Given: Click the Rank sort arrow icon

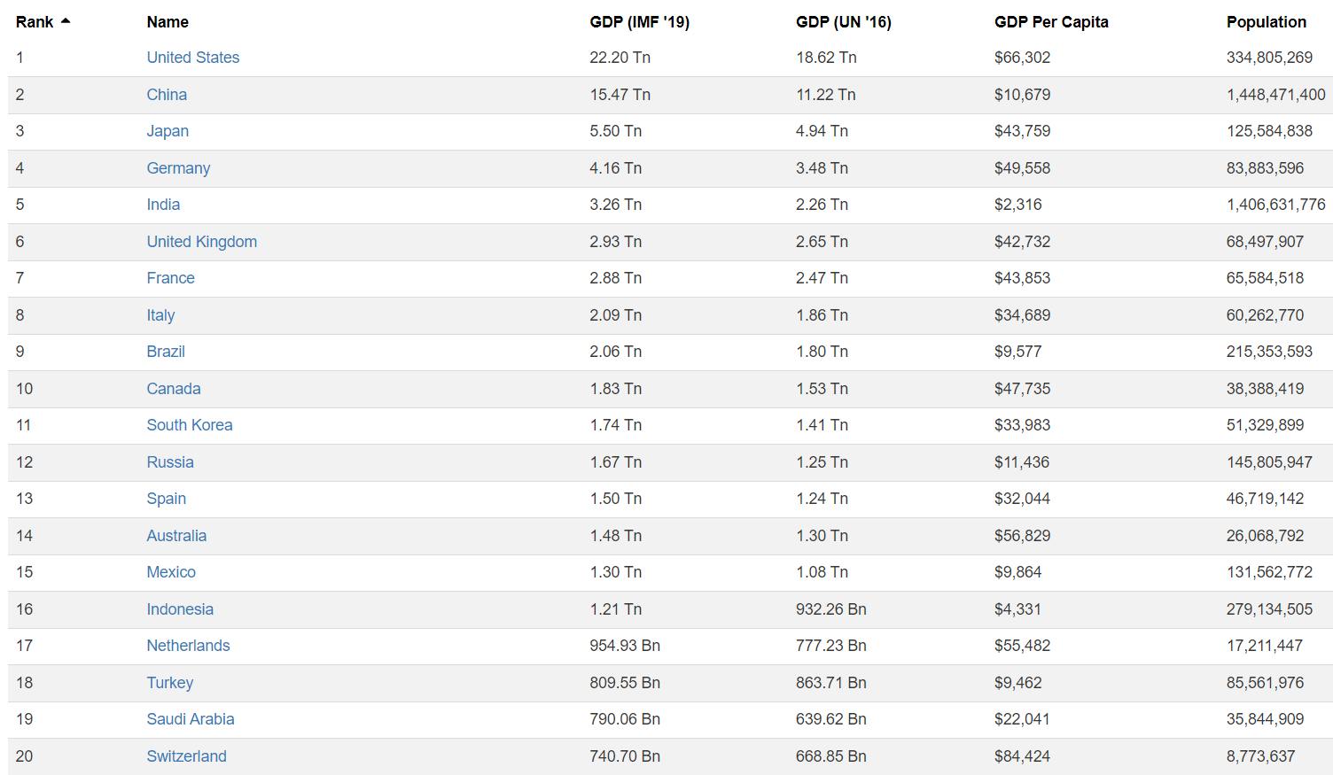Looking at the screenshot, I should click(x=66, y=21).
